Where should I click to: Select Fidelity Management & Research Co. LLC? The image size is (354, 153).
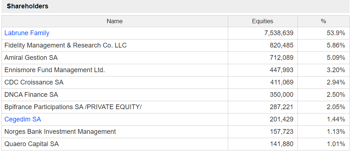[65, 45]
